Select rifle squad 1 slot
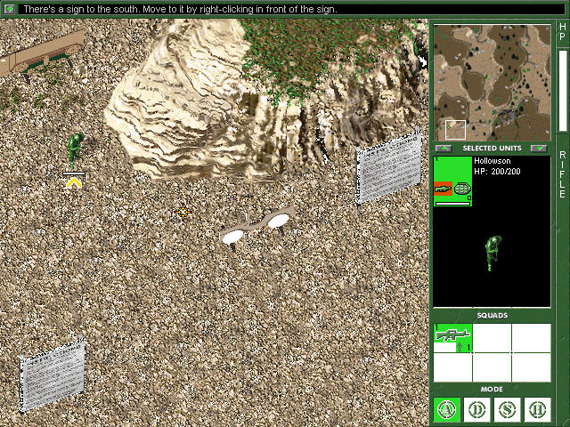The width and height of the screenshot is (570, 427). pos(452,338)
